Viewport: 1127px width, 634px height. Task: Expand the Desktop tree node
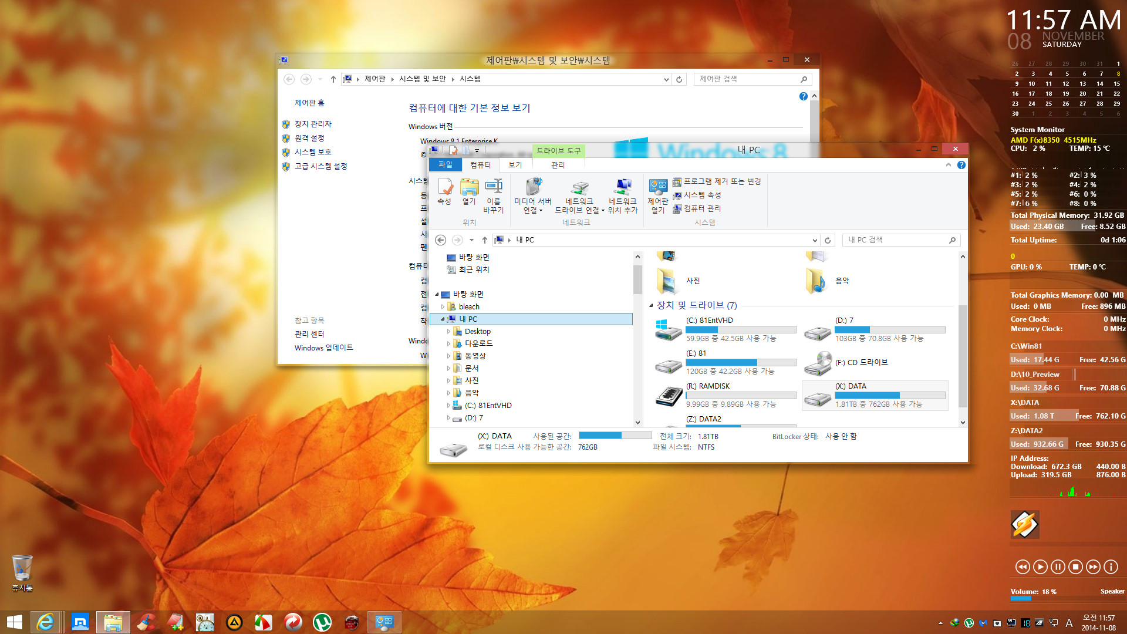(x=448, y=332)
